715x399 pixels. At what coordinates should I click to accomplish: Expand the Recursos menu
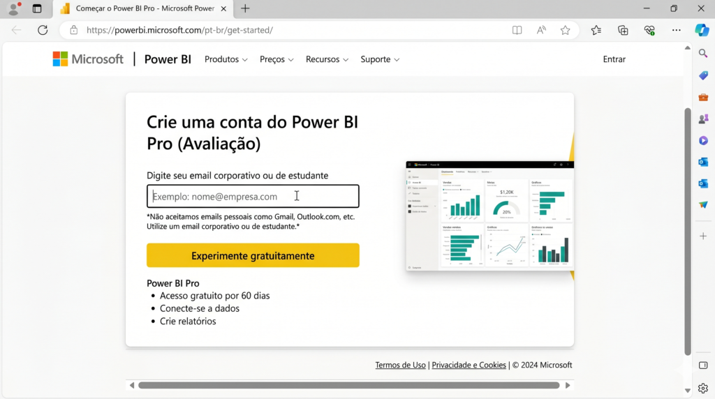pos(327,59)
